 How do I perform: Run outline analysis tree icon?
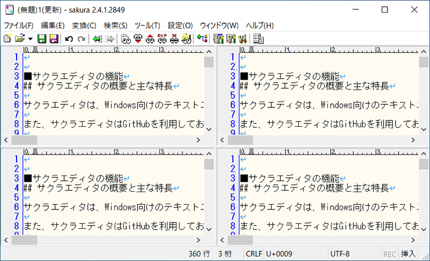[x=202, y=38]
